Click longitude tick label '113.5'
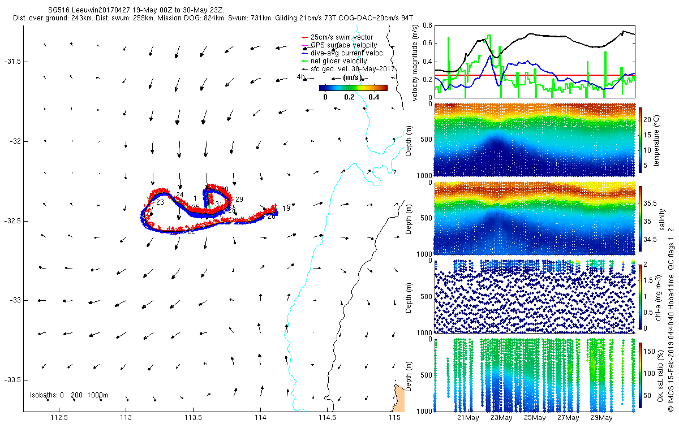Viewport: 679px width, 424px height. coord(194,418)
